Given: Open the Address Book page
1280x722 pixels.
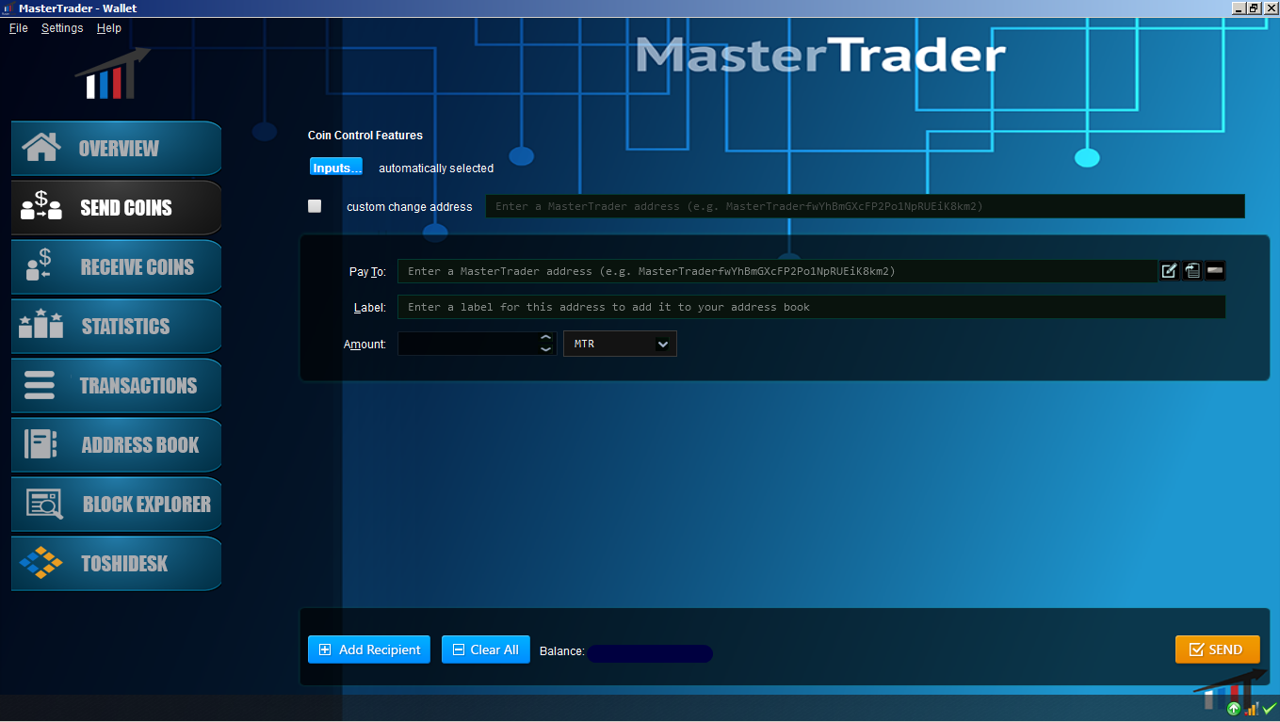Looking at the screenshot, I should 116,444.
